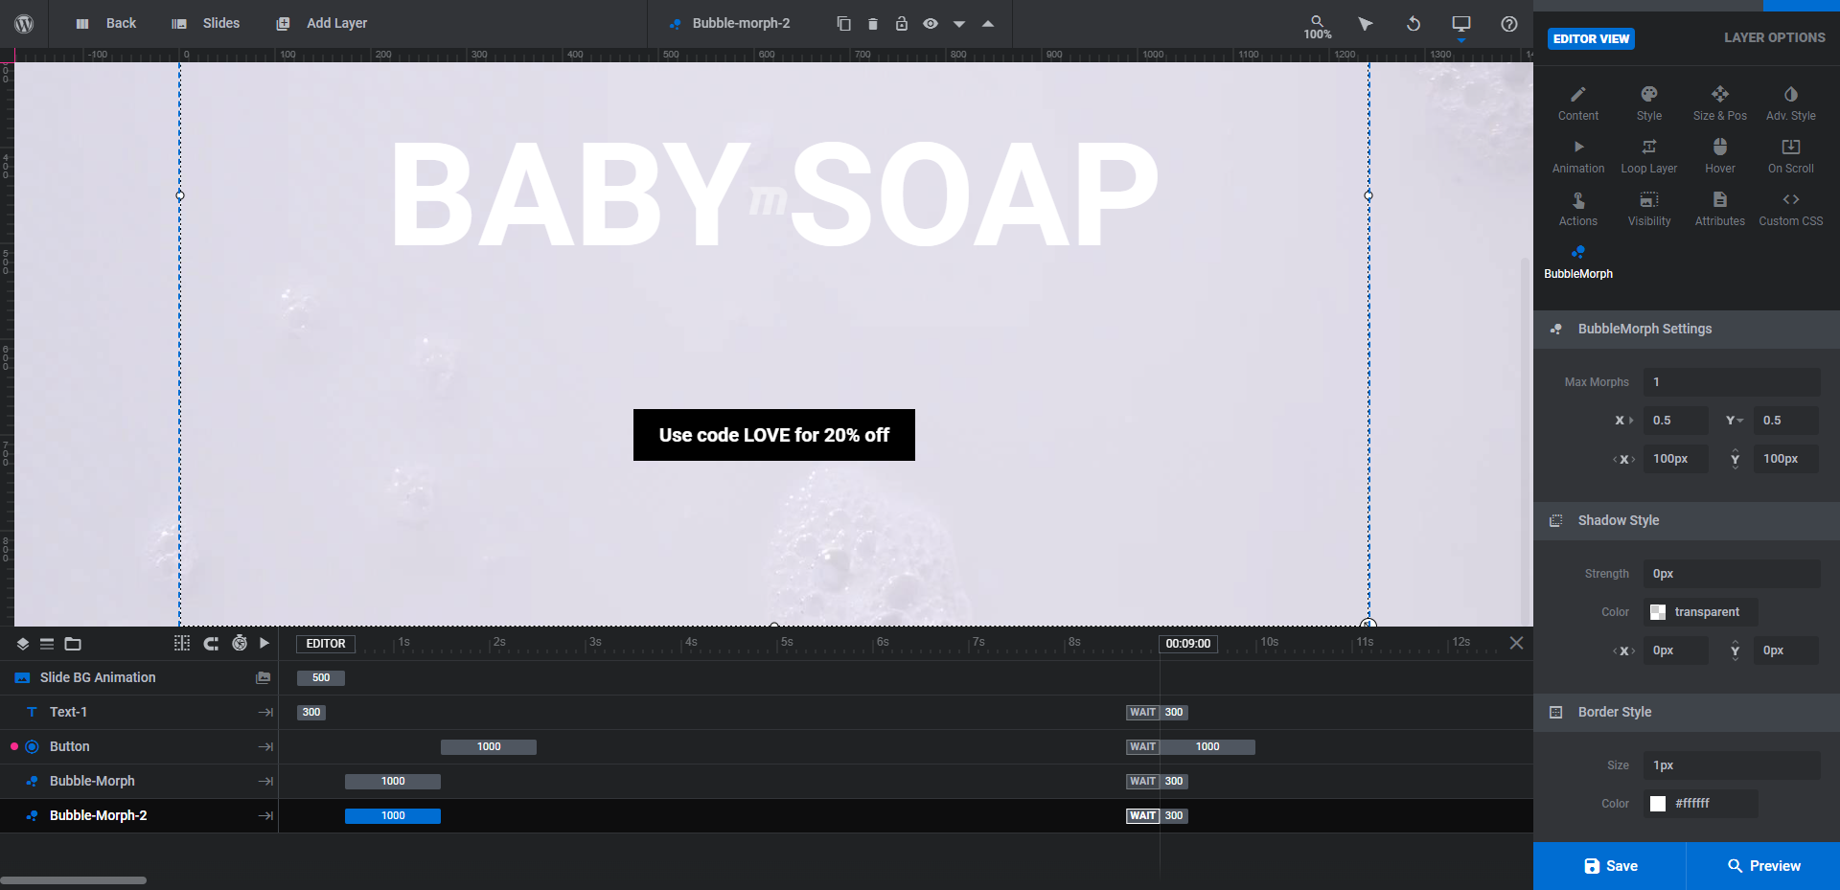1840x890 pixels.
Task: Click the layers stack icon in timeline
Action: (23, 644)
